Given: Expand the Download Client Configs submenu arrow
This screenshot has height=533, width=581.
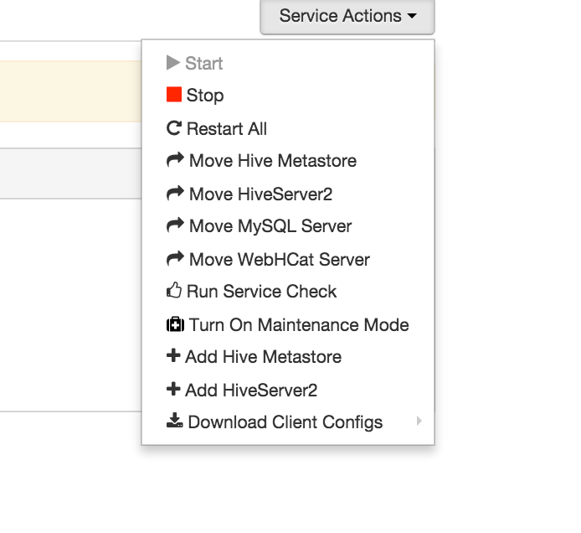Looking at the screenshot, I should point(419,421).
